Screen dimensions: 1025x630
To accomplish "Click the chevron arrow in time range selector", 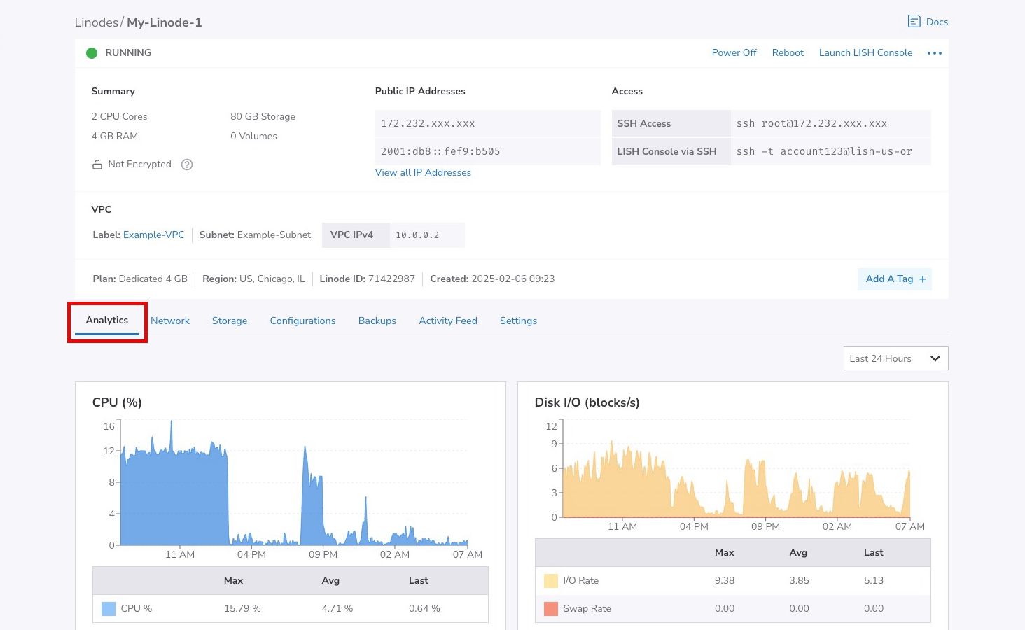I will (x=935, y=358).
